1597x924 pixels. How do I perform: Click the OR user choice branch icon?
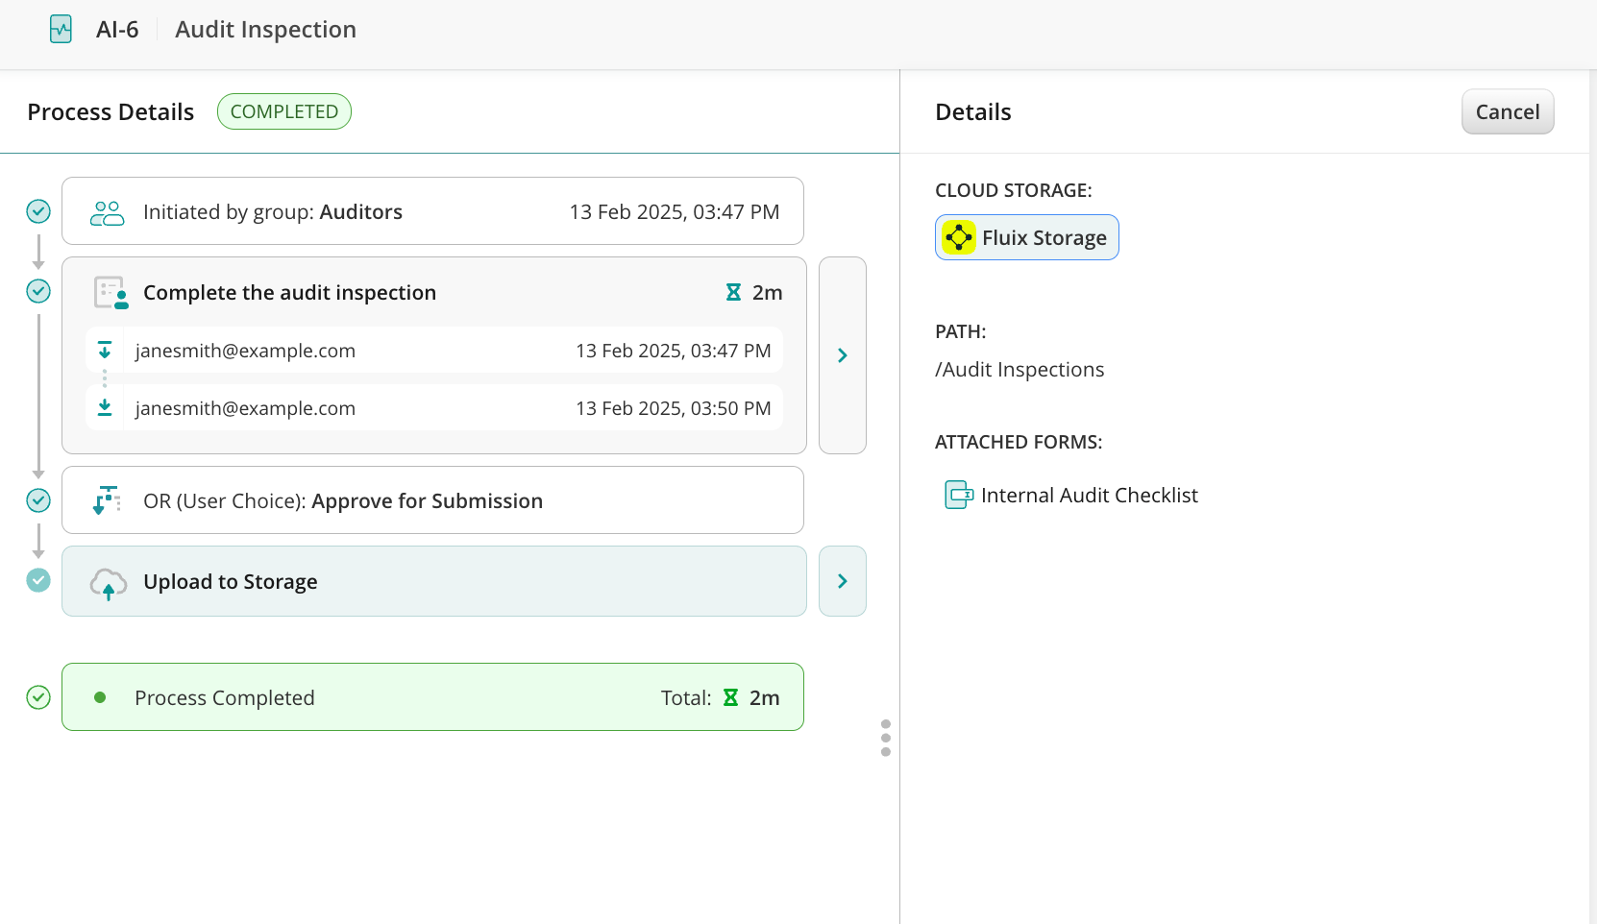107,500
